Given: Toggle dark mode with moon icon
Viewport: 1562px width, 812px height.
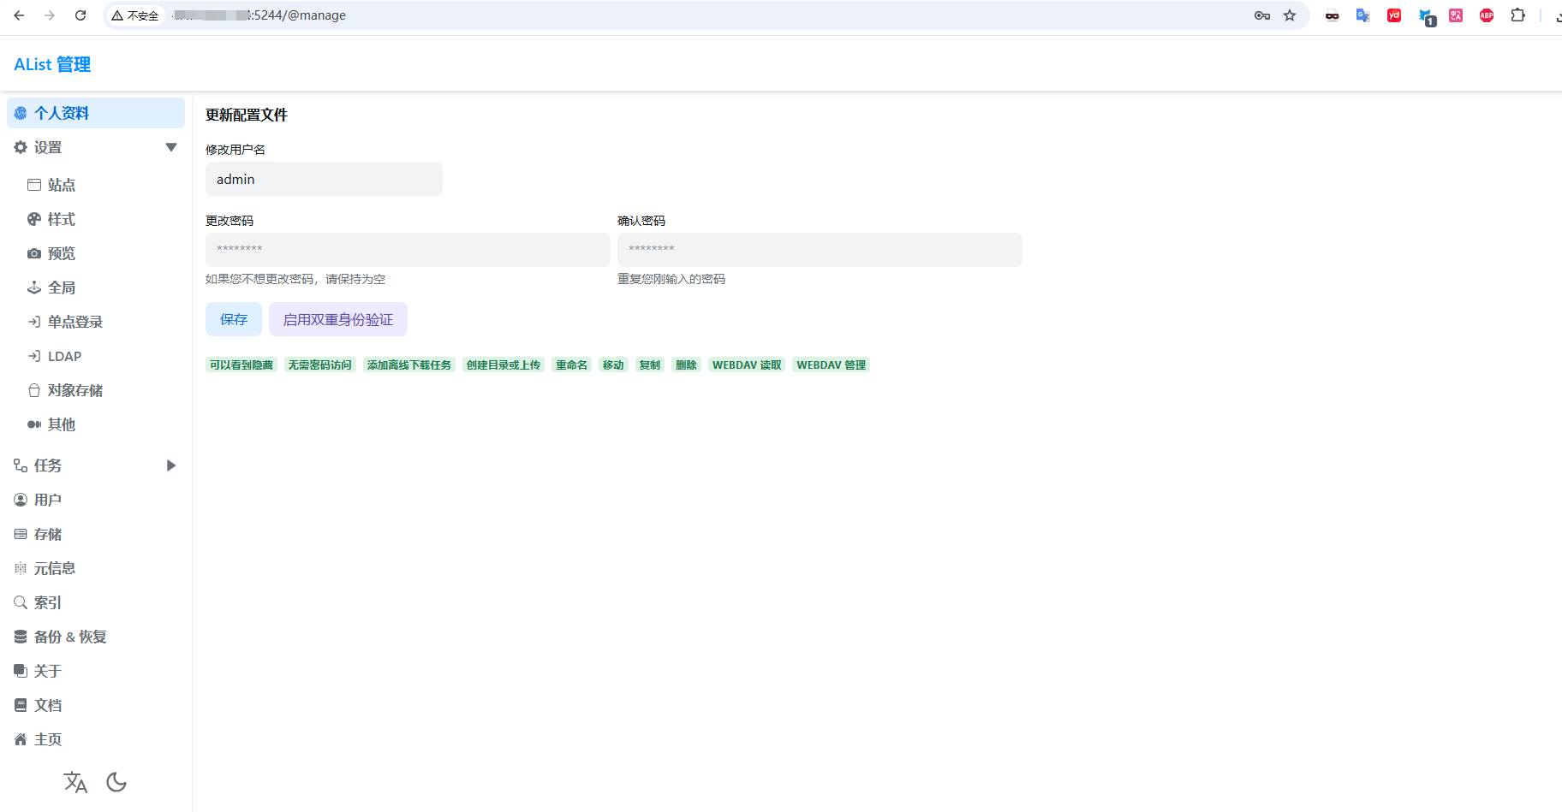Looking at the screenshot, I should coord(116,782).
